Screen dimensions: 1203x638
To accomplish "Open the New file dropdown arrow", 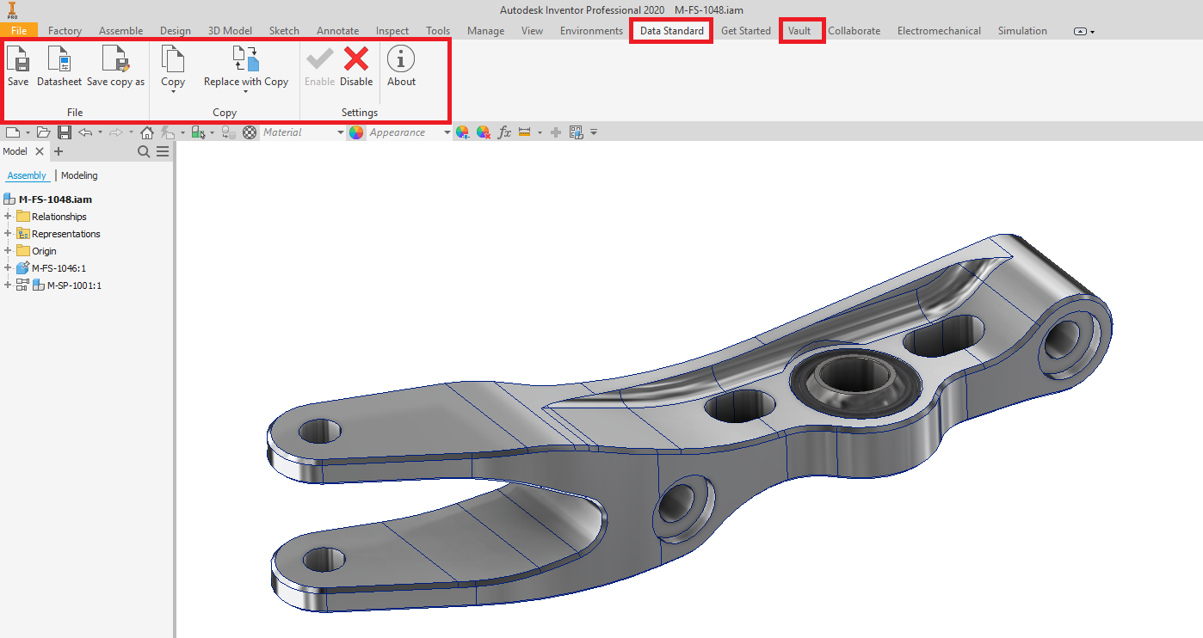I will [x=28, y=132].
